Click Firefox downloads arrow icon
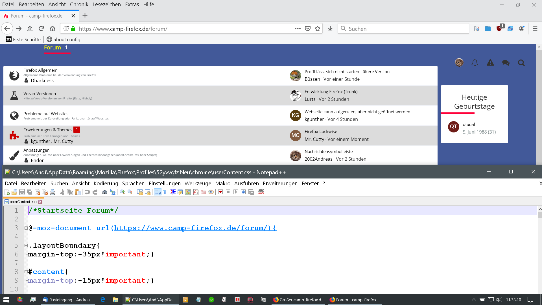 tap(330, 29)
